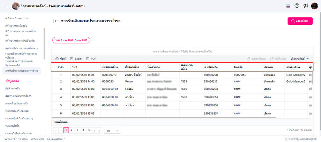Export the table to Excel

pos(76,58)
